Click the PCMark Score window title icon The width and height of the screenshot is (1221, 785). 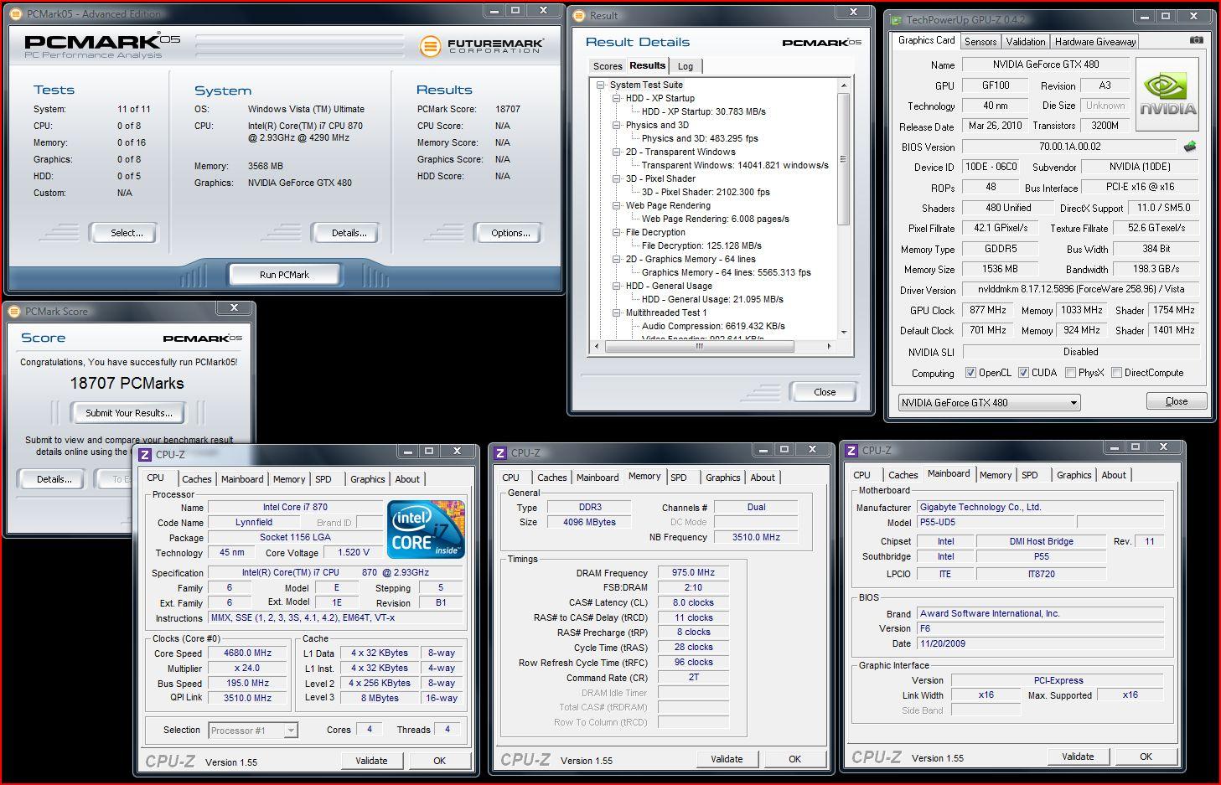click(x=14, y=311)
